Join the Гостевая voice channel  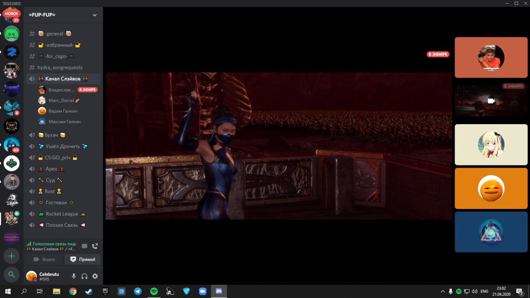point(63,202)
